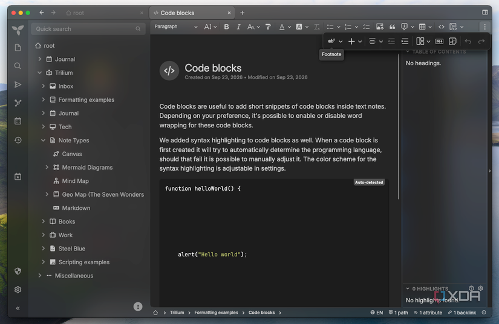Click the jump-to-note arrow launcher icon
The height and width of the screenshot is (324, 499).
[x=18, y=84]
